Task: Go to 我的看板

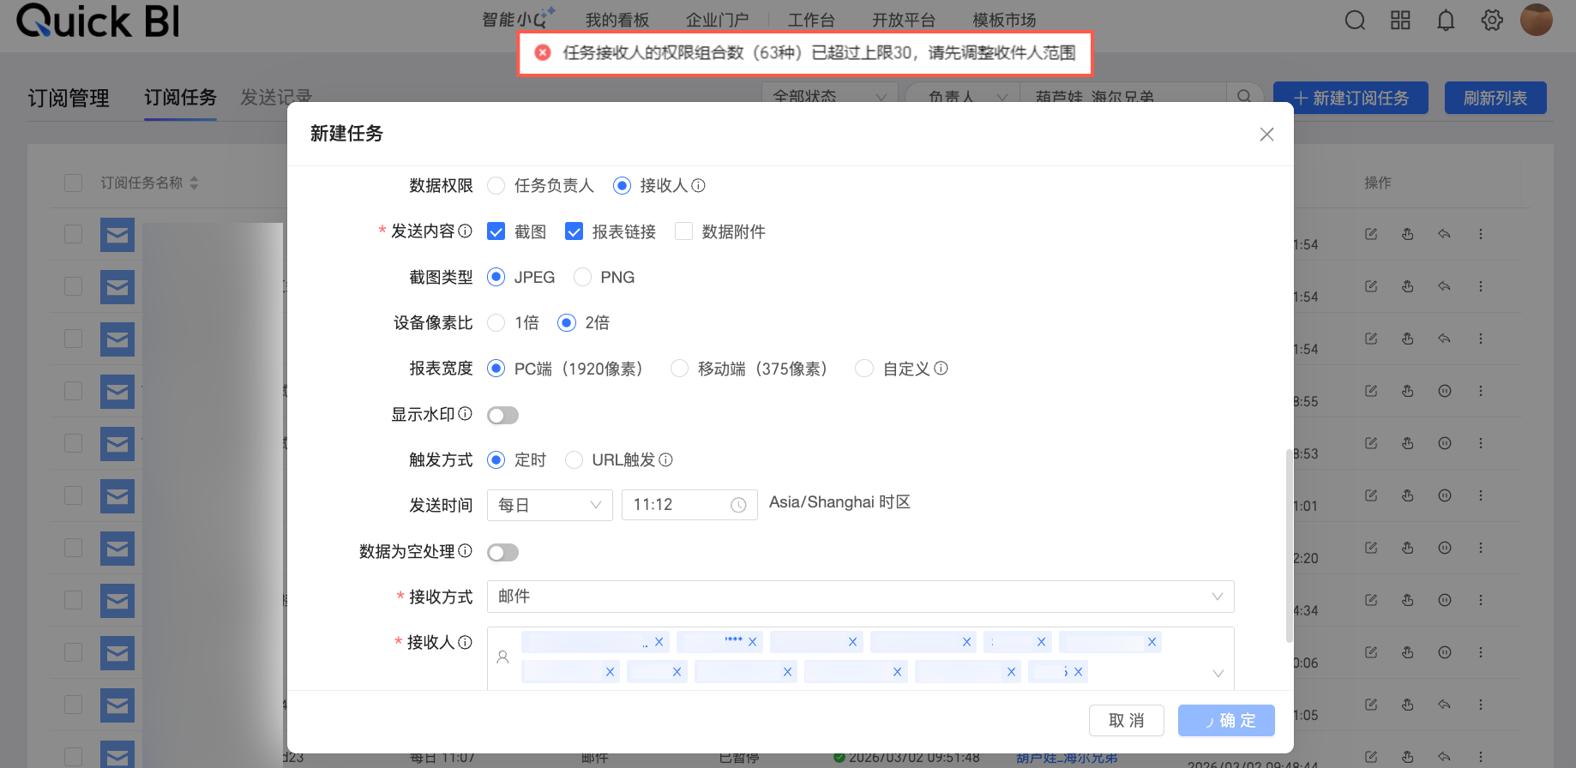Action: coord(617,20)
